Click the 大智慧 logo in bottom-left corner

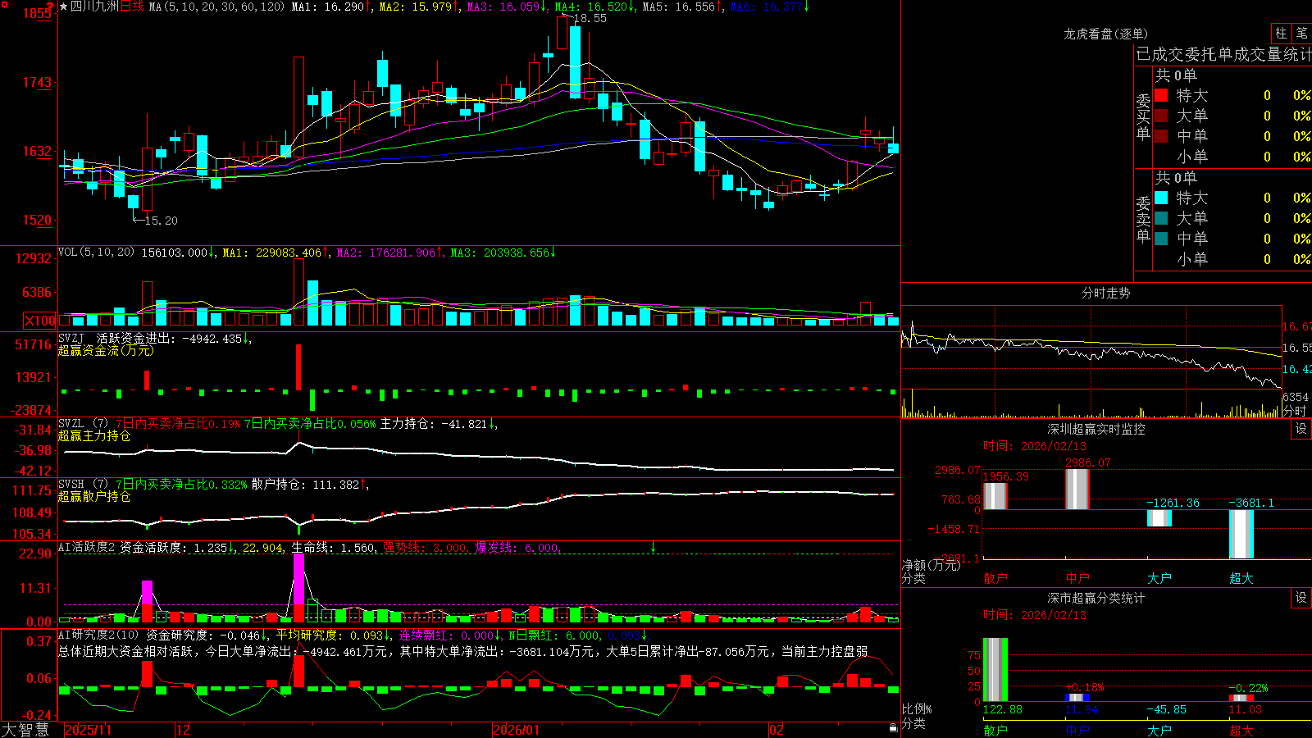[25, 730]
